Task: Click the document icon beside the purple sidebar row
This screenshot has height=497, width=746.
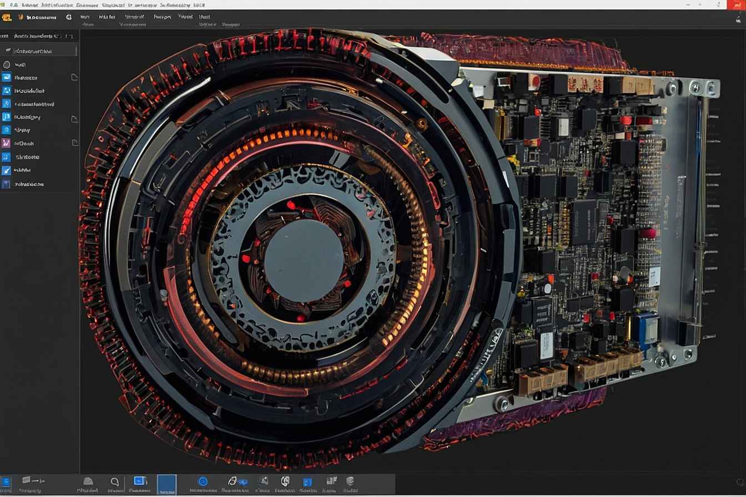Action: coord(75,143)
